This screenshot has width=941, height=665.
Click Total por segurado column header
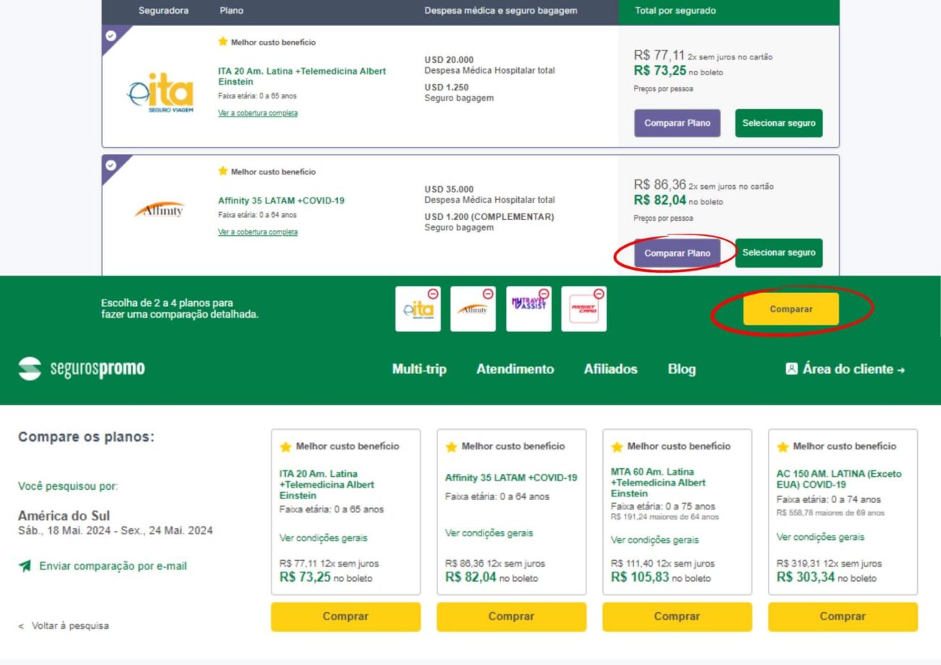pos(675,11)
